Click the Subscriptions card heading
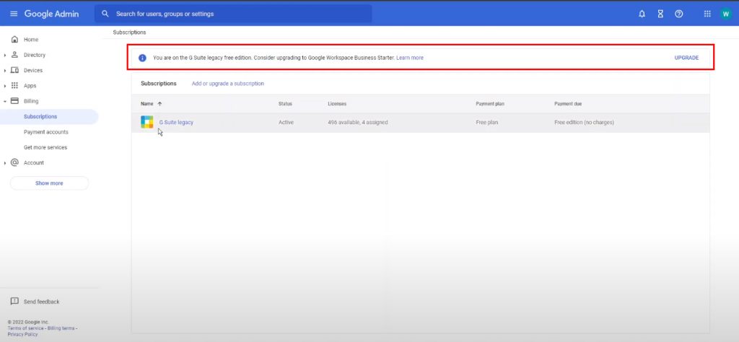739x342 pixels. tap(158, 84)
